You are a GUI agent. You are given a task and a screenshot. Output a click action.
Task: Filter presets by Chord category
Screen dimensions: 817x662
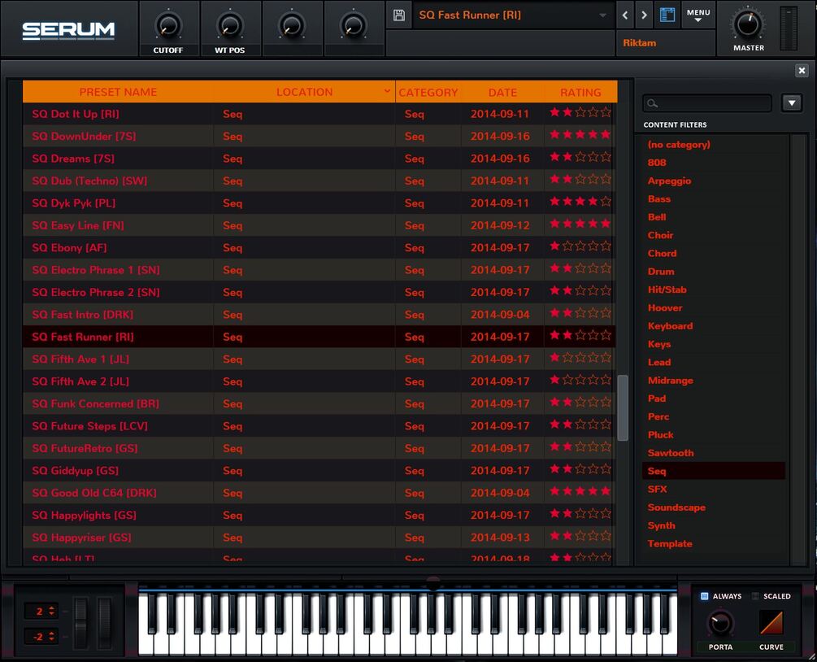[662, 253]
